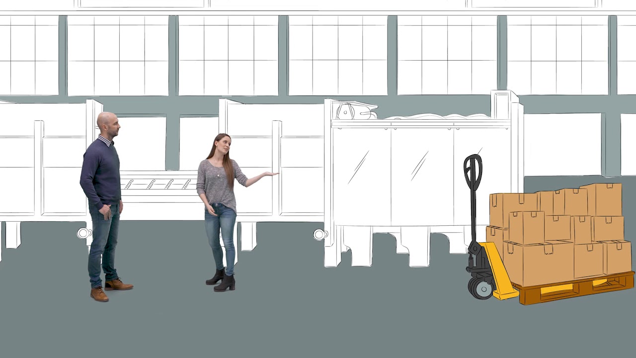Click the woman's outstretched hand
The width and height of the screenshot is (636, 358).
(x=269, y=174)
